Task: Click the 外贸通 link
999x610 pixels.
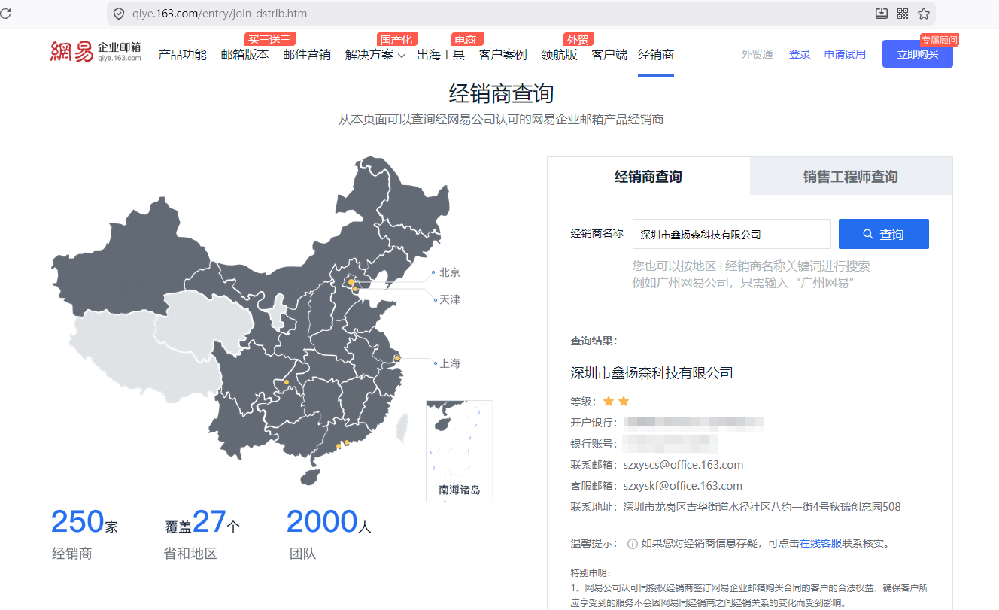Action: pos(757,54)
